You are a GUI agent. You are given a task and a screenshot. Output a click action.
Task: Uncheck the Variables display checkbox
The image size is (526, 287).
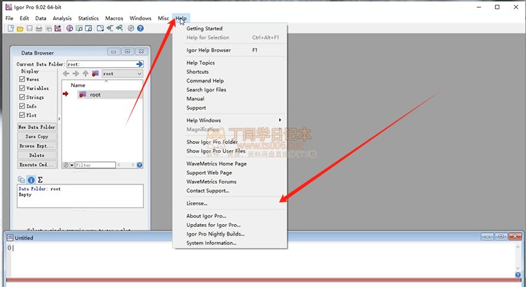point(22,88)
